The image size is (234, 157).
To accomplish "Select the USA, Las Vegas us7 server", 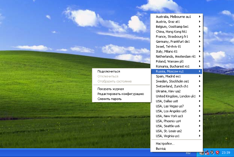I will [177, 106].
